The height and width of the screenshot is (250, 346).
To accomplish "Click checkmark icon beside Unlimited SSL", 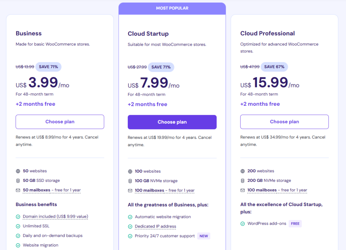I will pyautogui.click(x=18, y=226).
